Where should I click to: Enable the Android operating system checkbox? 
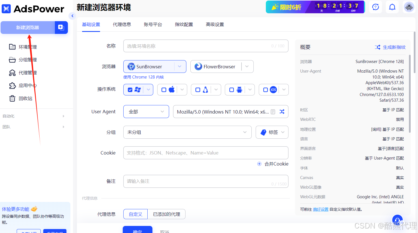tap(232, 90)
